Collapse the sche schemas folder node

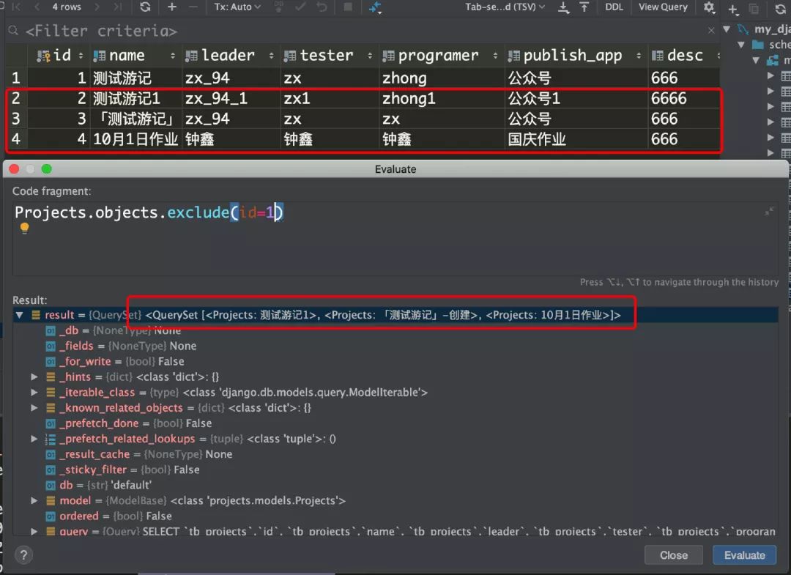pyautogui.click(x=741, y=45)
